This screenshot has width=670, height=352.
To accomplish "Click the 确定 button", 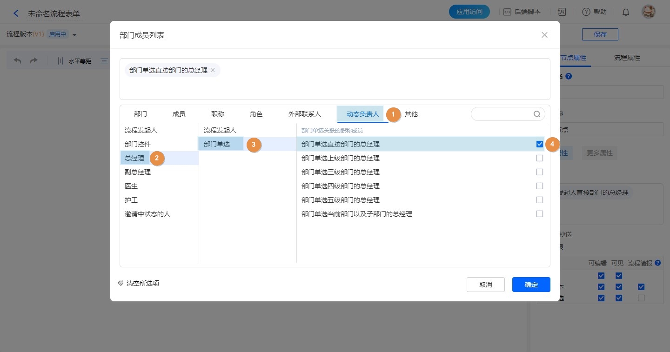I will (x=531, y=285).
